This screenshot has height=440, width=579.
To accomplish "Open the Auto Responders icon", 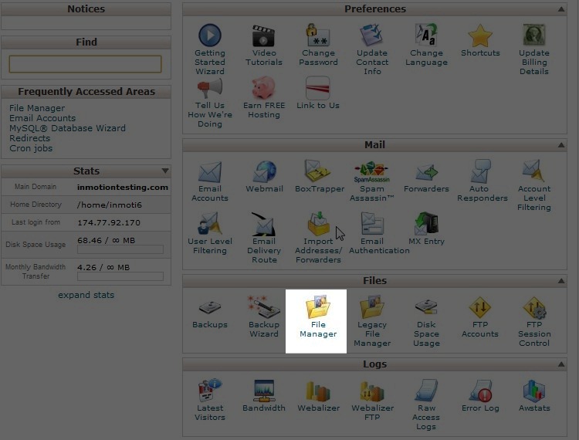I will (x=481, y=171).
